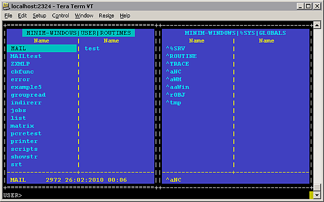Open the Resize menu
Viewport: 324px width, 202px height.
(106, 16)
